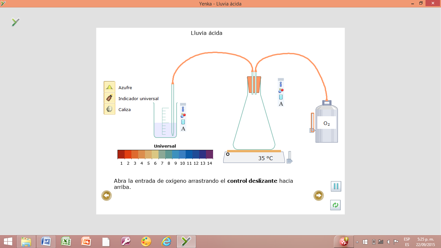Click the O₂ gas cylinder valve slider
Screen dimensions: 441x248
tap(312, 130)
